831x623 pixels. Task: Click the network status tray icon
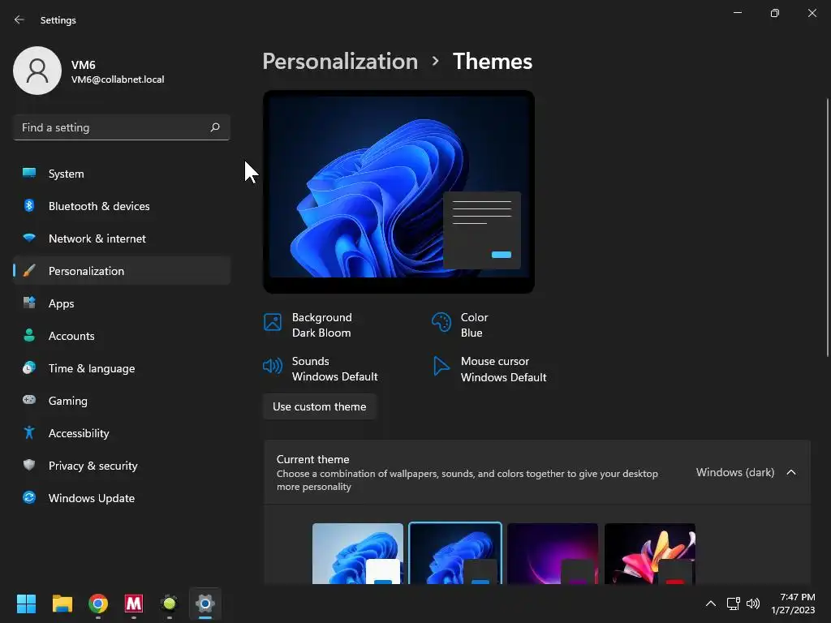(733, 604)
